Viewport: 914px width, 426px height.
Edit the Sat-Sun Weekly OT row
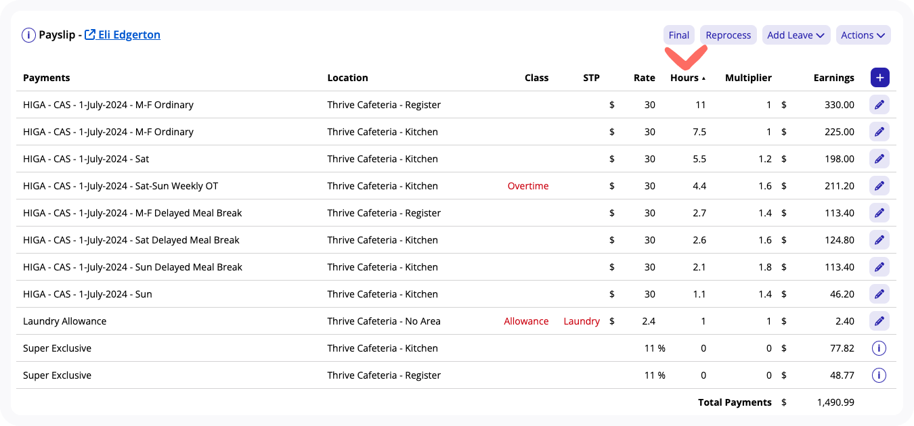pyautogui.click(x=879, y=186)
